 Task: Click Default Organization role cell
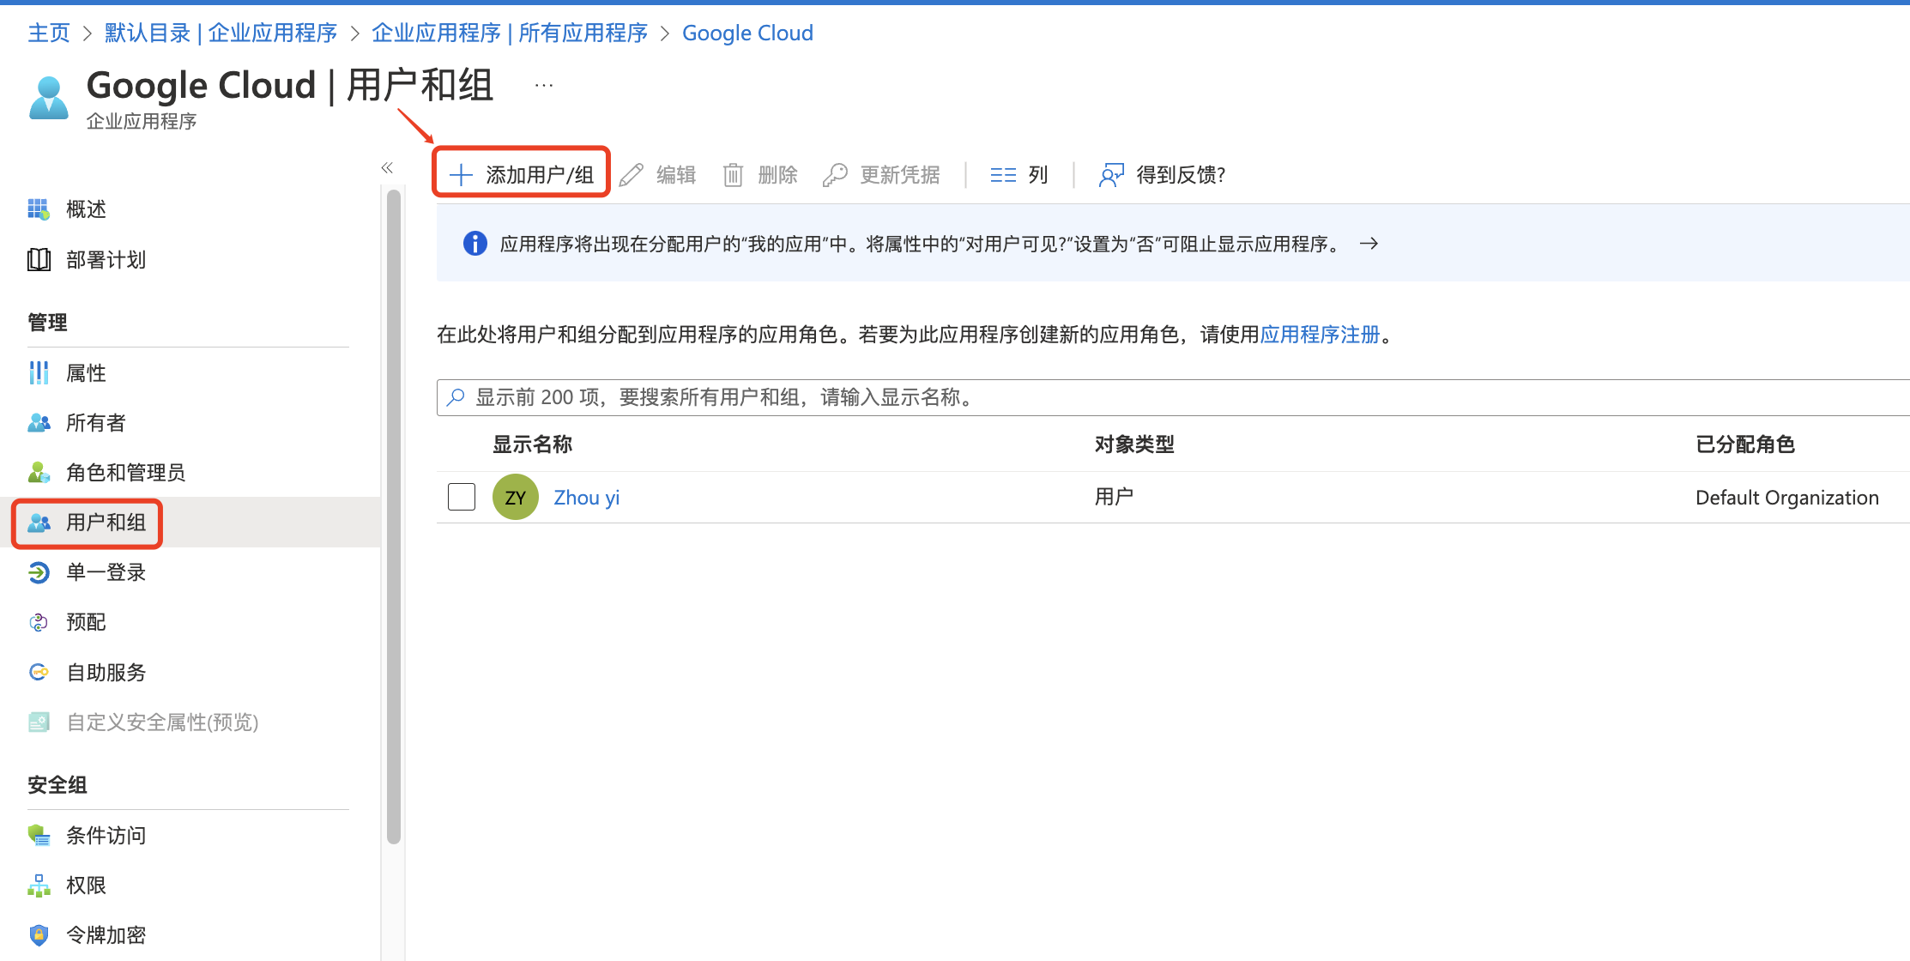(x=1787, y=498)
